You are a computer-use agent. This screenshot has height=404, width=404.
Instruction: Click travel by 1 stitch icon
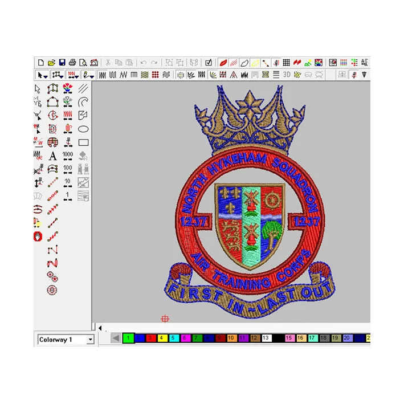[67, 196]
